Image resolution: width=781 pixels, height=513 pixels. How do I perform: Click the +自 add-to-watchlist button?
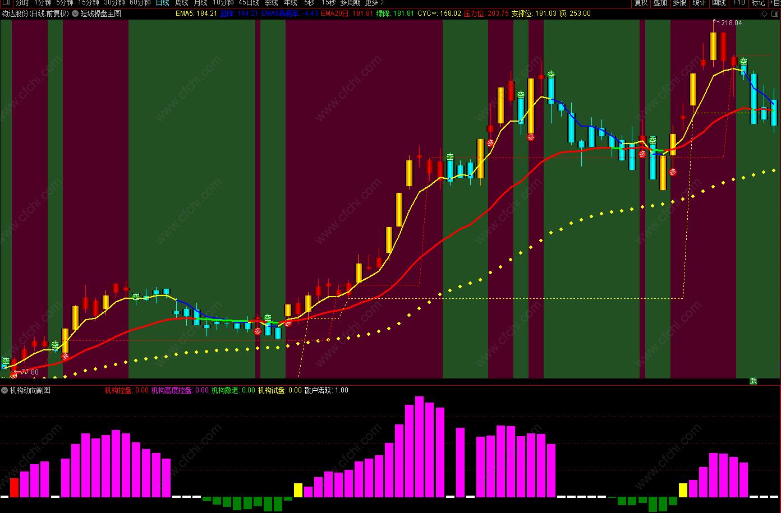tap(775, 3)
